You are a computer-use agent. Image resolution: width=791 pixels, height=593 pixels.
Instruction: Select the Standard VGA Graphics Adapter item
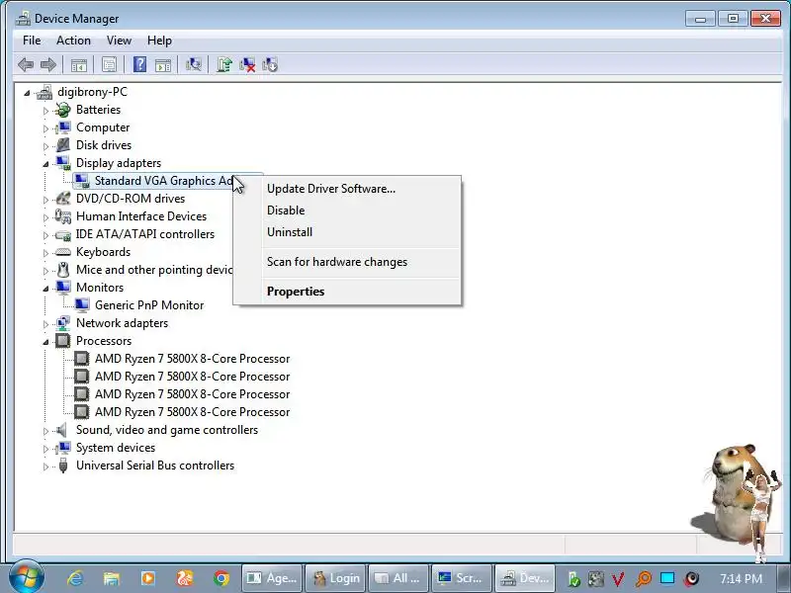(164, 181)
